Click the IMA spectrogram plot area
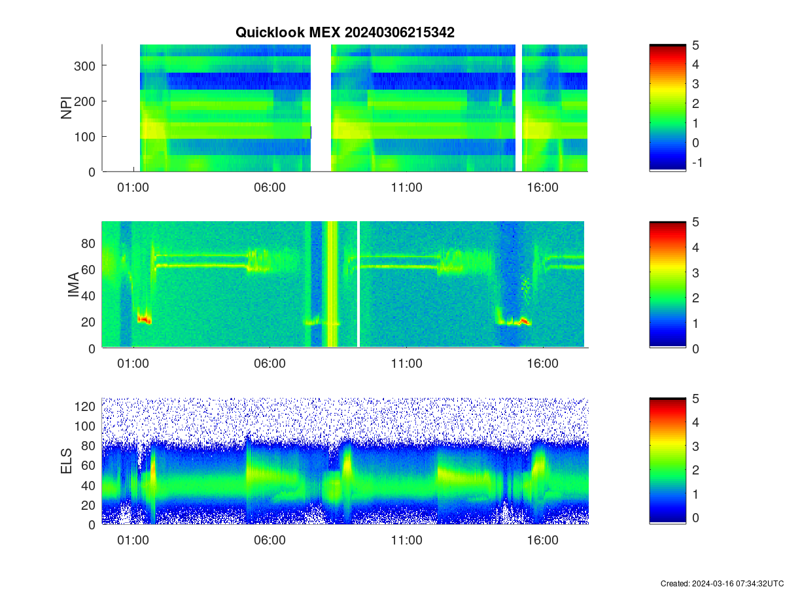Screen dimensions: 785x589 point(345,285)
